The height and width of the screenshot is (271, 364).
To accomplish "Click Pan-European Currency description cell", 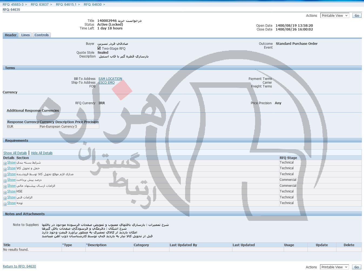I will click(x=57, y=127).
